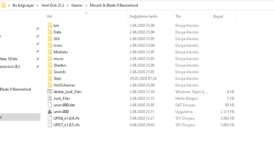The height and width of the screenshot is (142, 274).
Task: Click the 65 KB size cell
Action: point(230,105)
